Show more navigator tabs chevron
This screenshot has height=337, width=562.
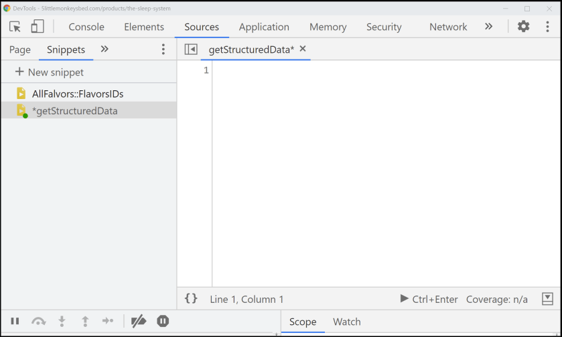coord(104,49)
